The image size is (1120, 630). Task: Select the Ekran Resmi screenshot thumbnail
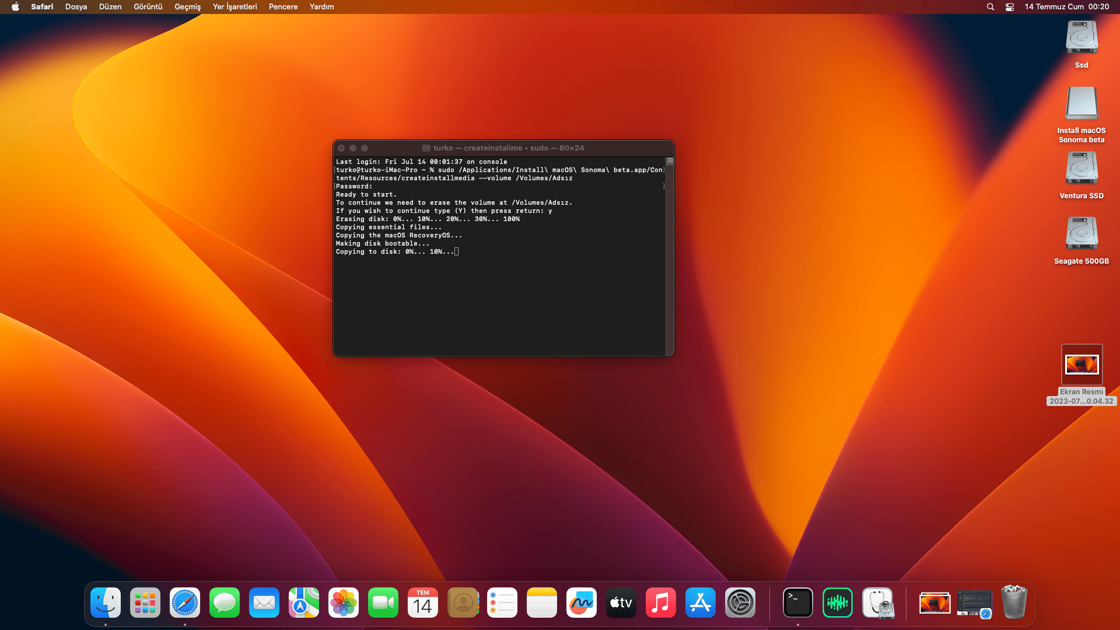1081,365
